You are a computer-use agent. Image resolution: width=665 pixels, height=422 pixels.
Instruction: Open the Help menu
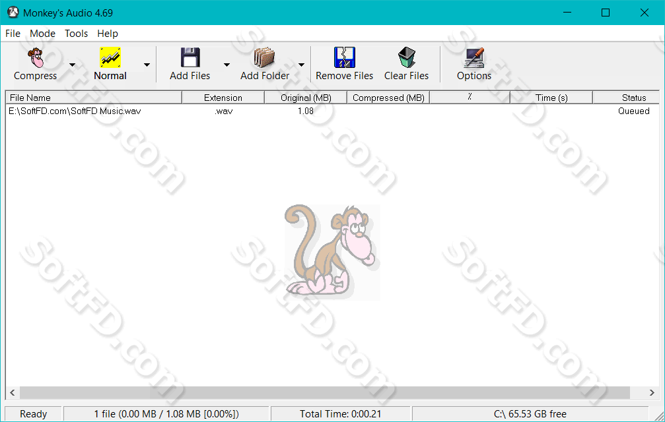[x=107, y=34]
